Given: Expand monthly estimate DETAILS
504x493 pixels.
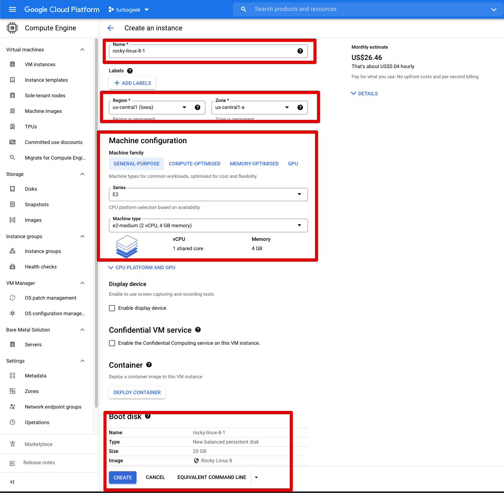Looking at the screenshot, I should point(364,93).
